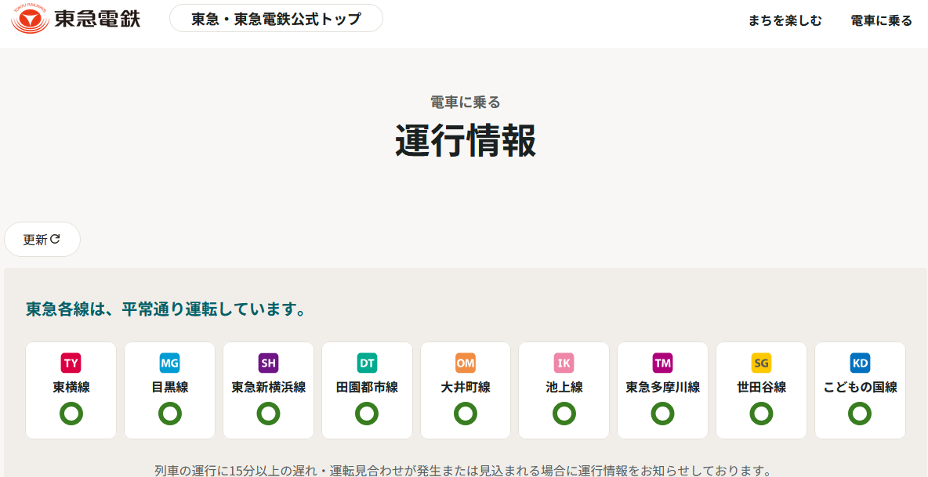The height and width of the screenshot is (477, 928).
Task: Click the purple SH Shin-Yokohama line badge
Action: coord(269,363)
